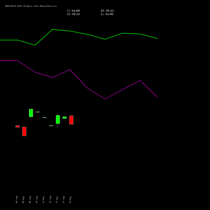Image resolution: width=210 pixels, height=210 pixels.
Task: Select the 04 Aug date label
Action: point(17,199)
